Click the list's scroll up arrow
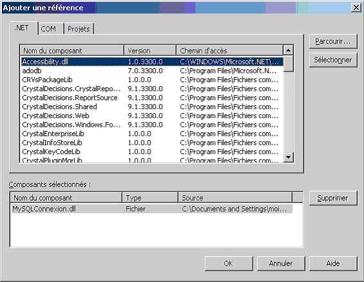The width and height of the screenshot is (364, 282). click(288, 50)
